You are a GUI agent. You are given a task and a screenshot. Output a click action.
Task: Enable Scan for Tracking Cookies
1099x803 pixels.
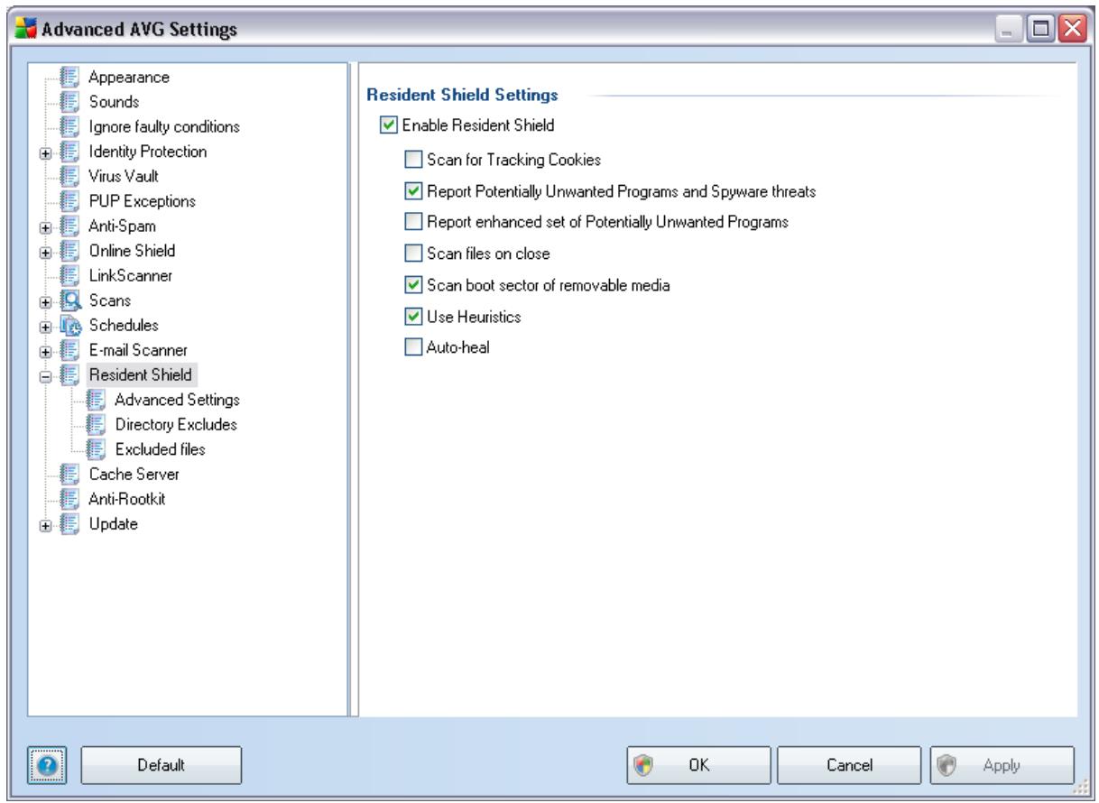tap(412, 160)
